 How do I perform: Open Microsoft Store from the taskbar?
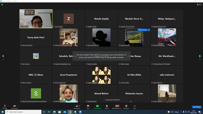[x=60, y=112]
